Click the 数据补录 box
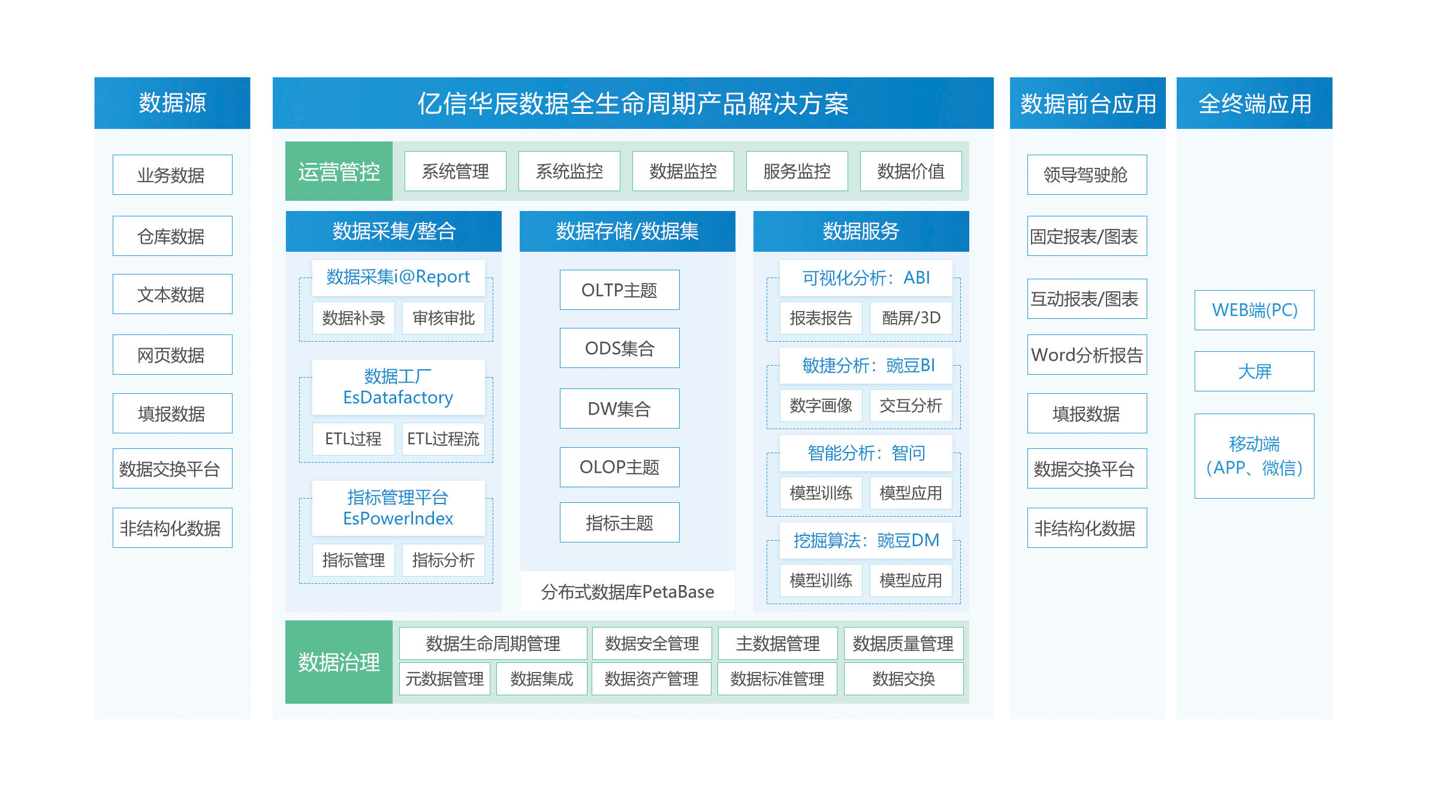The image size is (1441, 787). click(354, 318)
